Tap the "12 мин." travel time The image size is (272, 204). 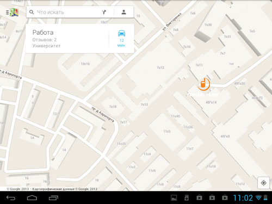tap(121, 43)
